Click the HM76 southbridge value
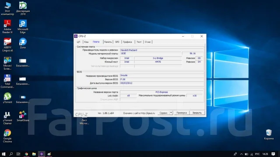 [158, 62]
